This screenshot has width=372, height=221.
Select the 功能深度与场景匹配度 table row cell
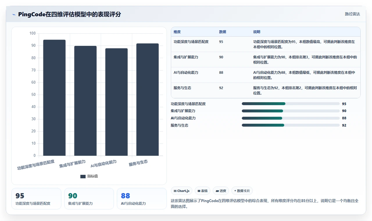click(191, 42)
